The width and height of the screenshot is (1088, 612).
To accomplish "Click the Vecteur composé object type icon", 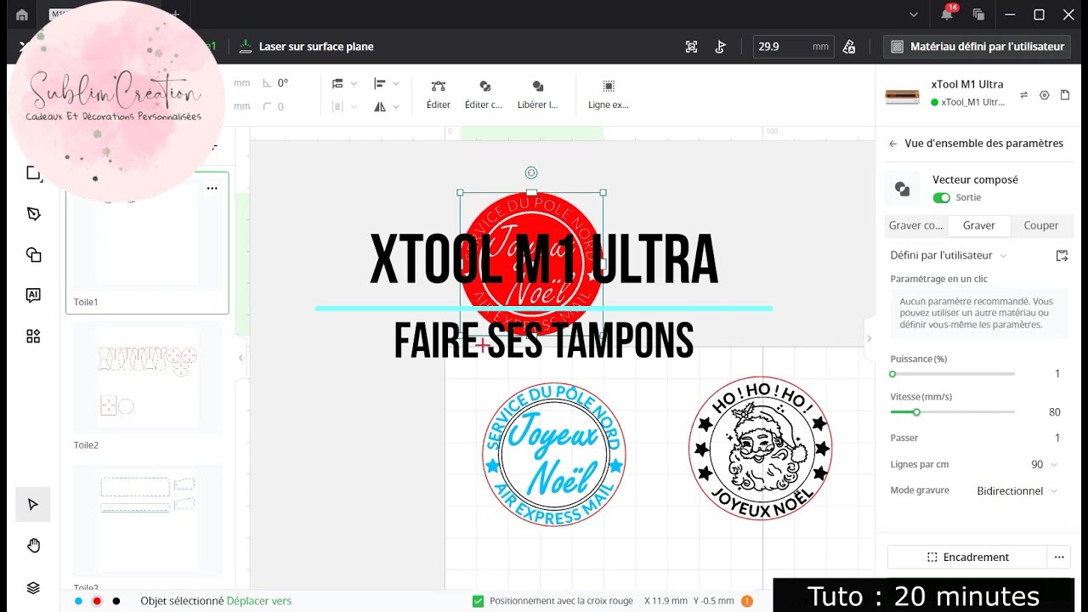I will pos(903,189).
